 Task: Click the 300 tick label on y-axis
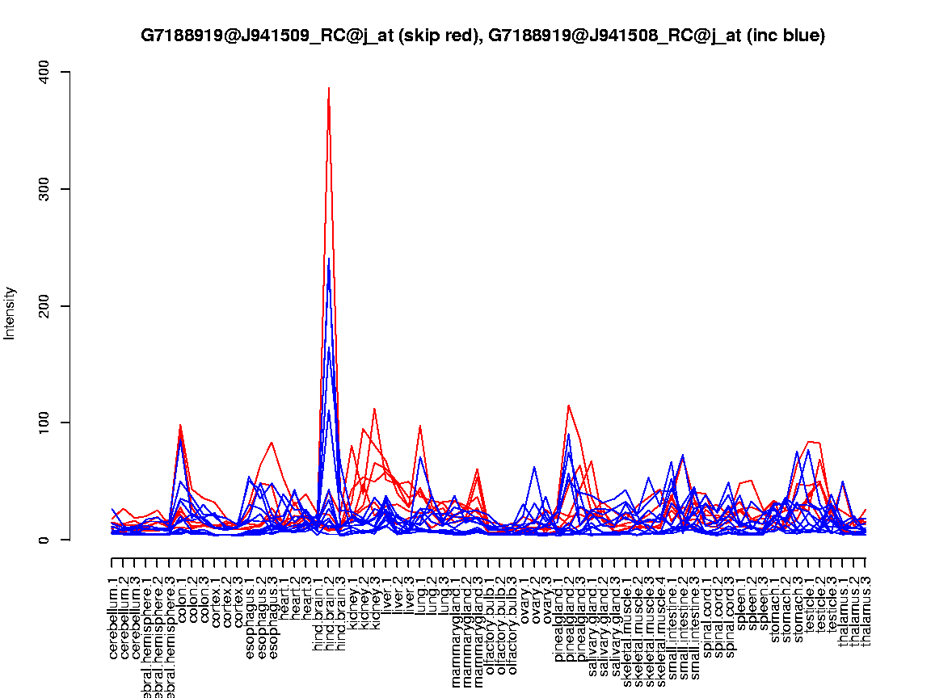click(44, 189)
